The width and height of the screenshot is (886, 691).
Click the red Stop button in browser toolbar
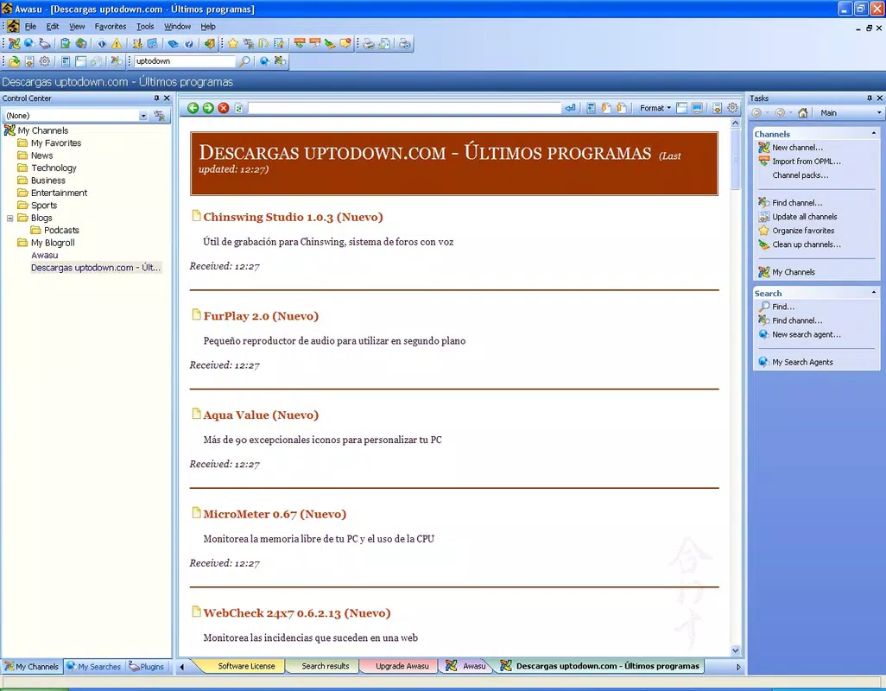pos(224,108)
